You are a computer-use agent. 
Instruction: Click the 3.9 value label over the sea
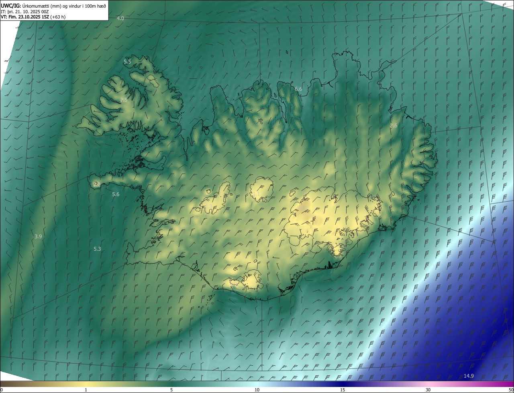click(38, 236)
